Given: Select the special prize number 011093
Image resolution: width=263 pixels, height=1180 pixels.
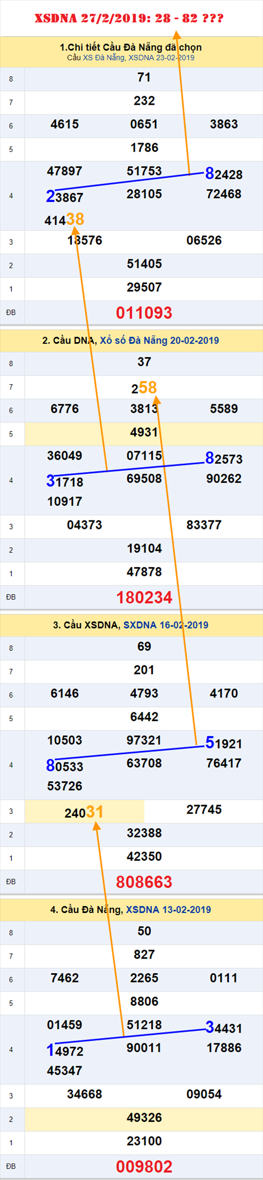Looking at the screenshot, I should tap(144, 313).
